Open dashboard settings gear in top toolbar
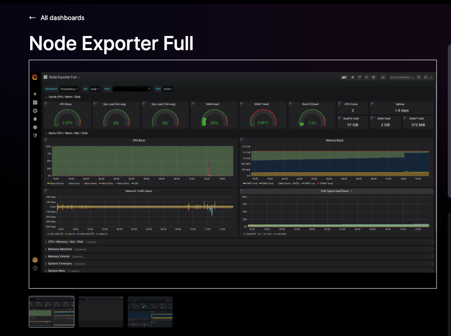The height and width of the screenshot is (336, 451). coord(374,77)
